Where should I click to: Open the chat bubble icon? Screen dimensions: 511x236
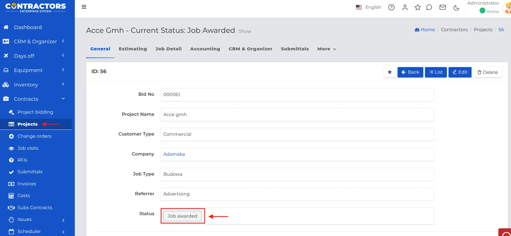pyautogui.click(x=429, y=7)
